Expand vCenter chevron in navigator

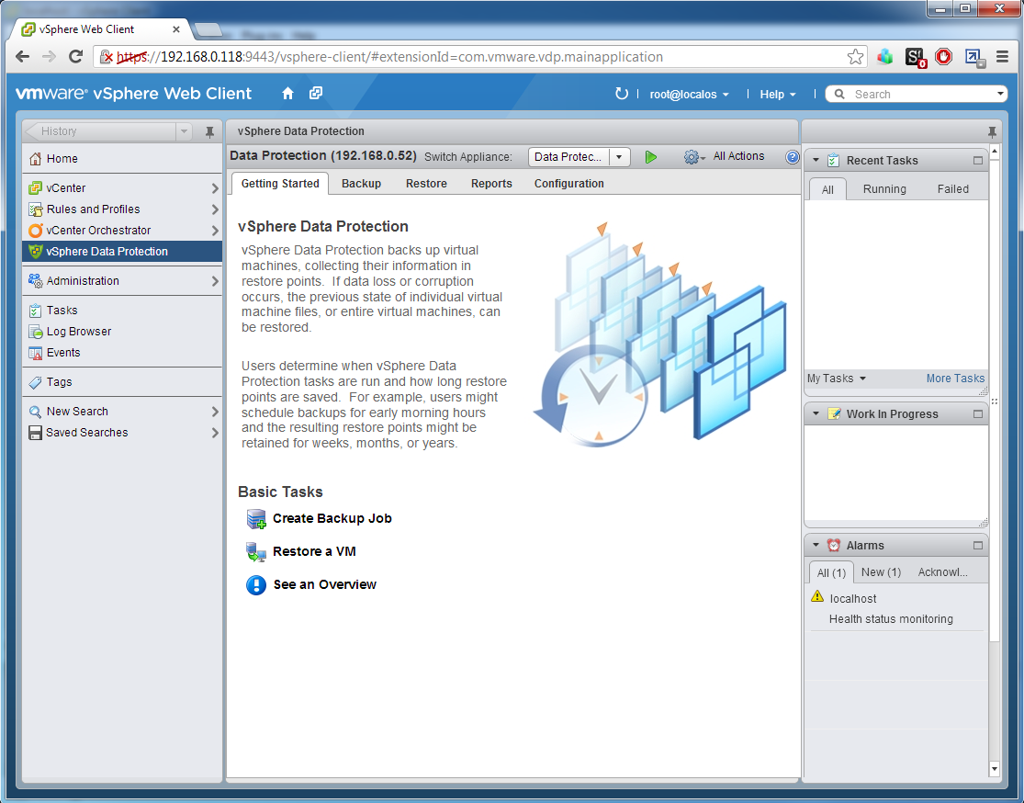215,188
